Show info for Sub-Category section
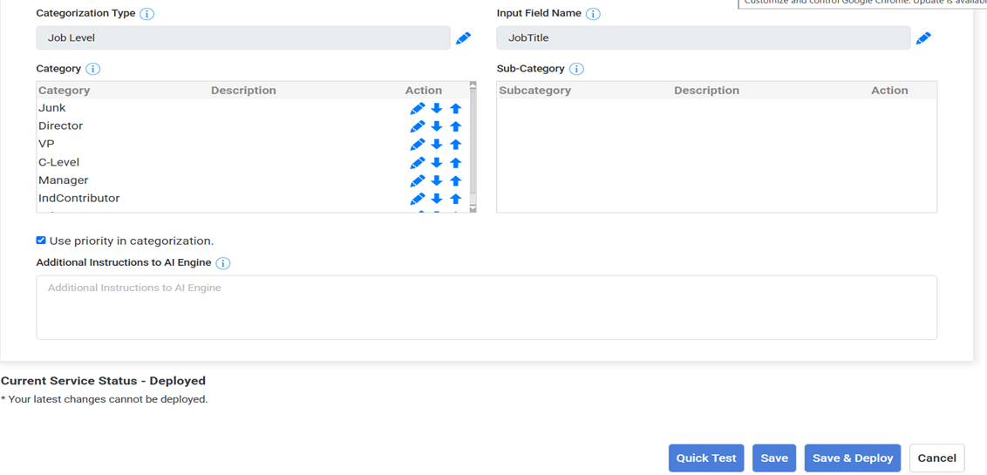987x475 pixels. (576, 69)
